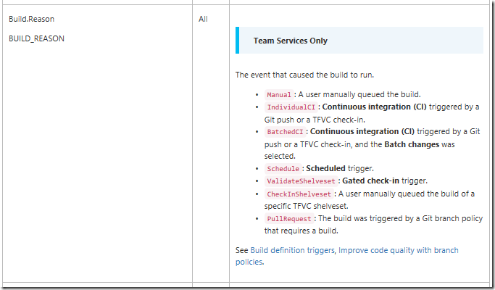Click the PullRequest code label
Image resolution: width=495 pixels, height=290 pixels.
(x=289, y=219)
